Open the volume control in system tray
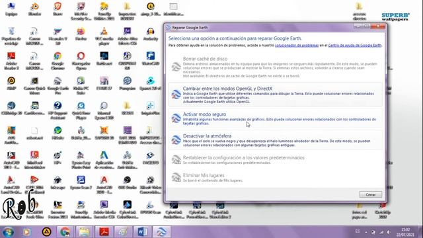The height and width of the screenshot is (238, 423). coord(389,232)
